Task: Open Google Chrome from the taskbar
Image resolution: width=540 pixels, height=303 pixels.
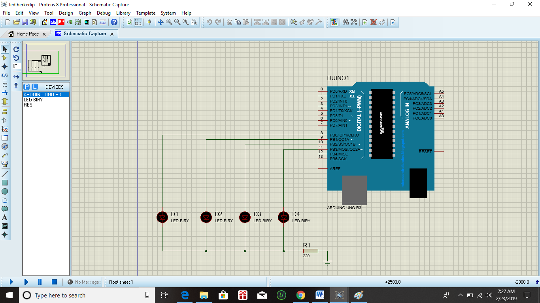Action: tap(301, 295)
